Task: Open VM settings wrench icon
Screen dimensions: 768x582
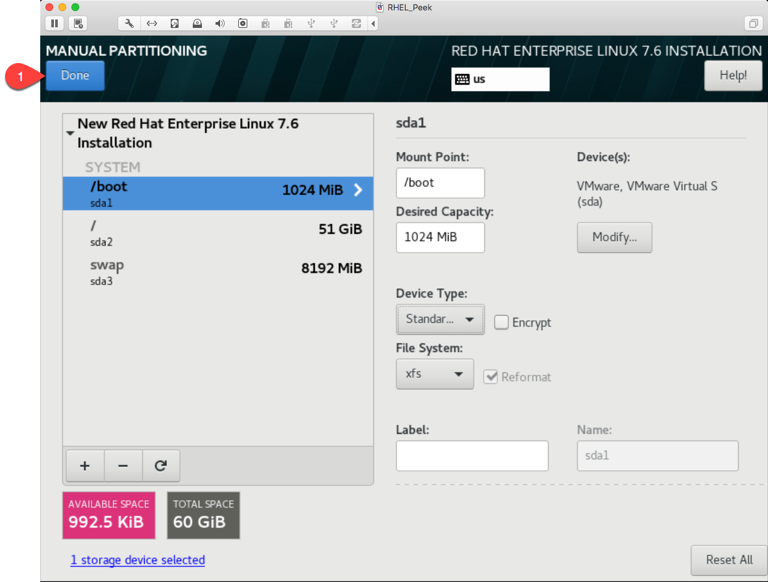Action: click(x=129, y=23)
